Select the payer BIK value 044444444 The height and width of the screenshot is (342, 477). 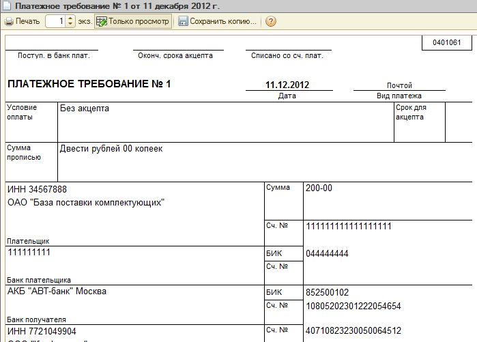point(327,253)
